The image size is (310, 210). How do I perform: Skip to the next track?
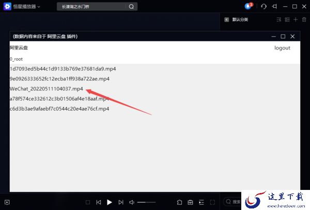(121, 202)
